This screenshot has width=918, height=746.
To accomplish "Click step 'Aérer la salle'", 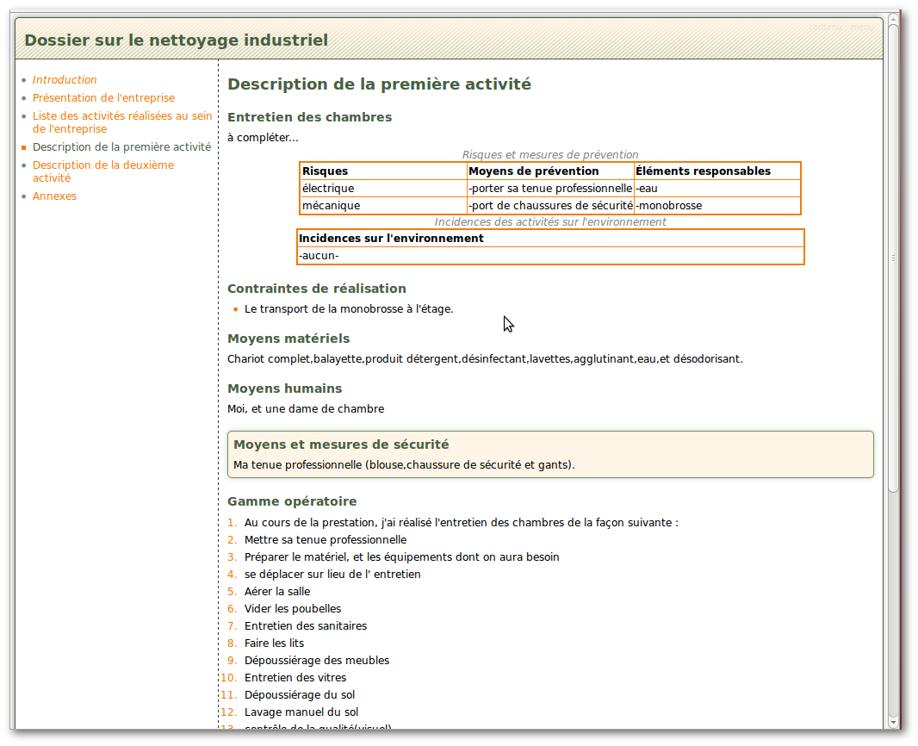I will point(277,592).
